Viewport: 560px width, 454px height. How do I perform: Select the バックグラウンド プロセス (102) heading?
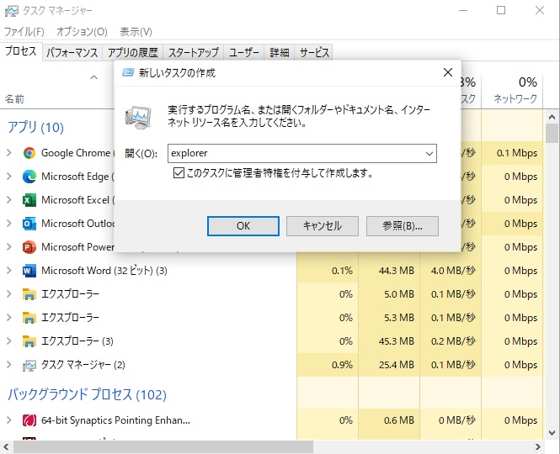point(87,394)
